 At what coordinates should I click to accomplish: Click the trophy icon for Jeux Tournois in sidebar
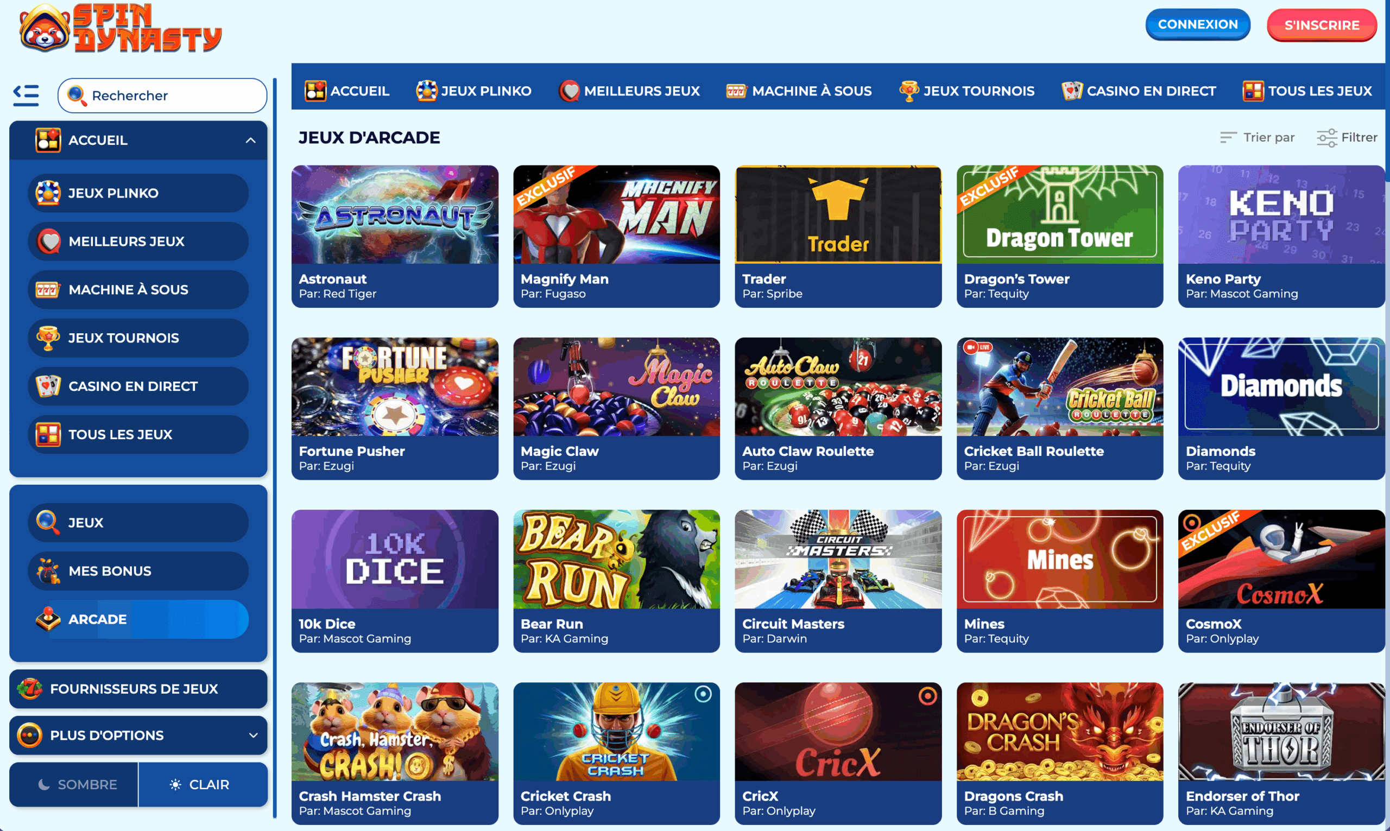point(48,338)
